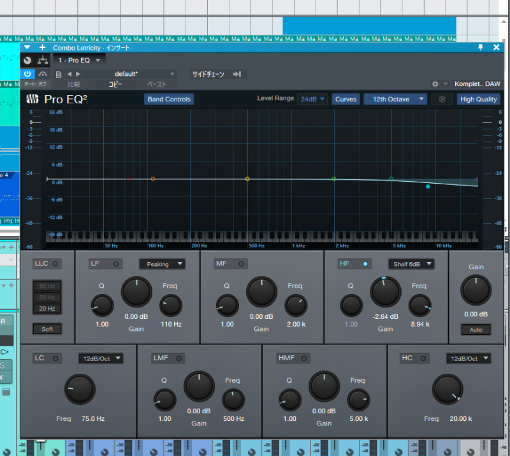Open the 1 - Pro EQ insert tab menu
Screen dimensions: 510x456
[79, 60]
